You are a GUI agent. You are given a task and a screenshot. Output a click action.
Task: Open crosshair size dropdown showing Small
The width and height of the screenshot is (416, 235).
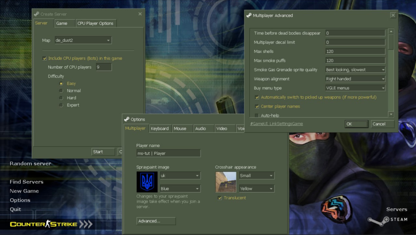click(x=256, y=176)
